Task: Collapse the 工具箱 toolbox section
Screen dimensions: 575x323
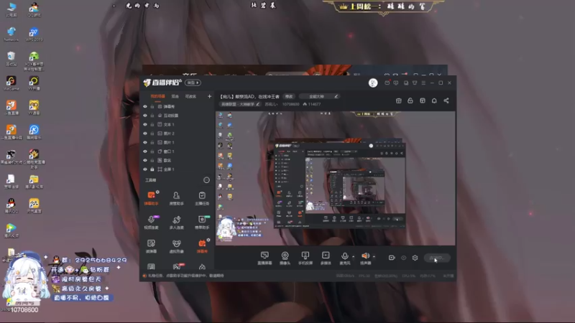Action: (206, 180)
